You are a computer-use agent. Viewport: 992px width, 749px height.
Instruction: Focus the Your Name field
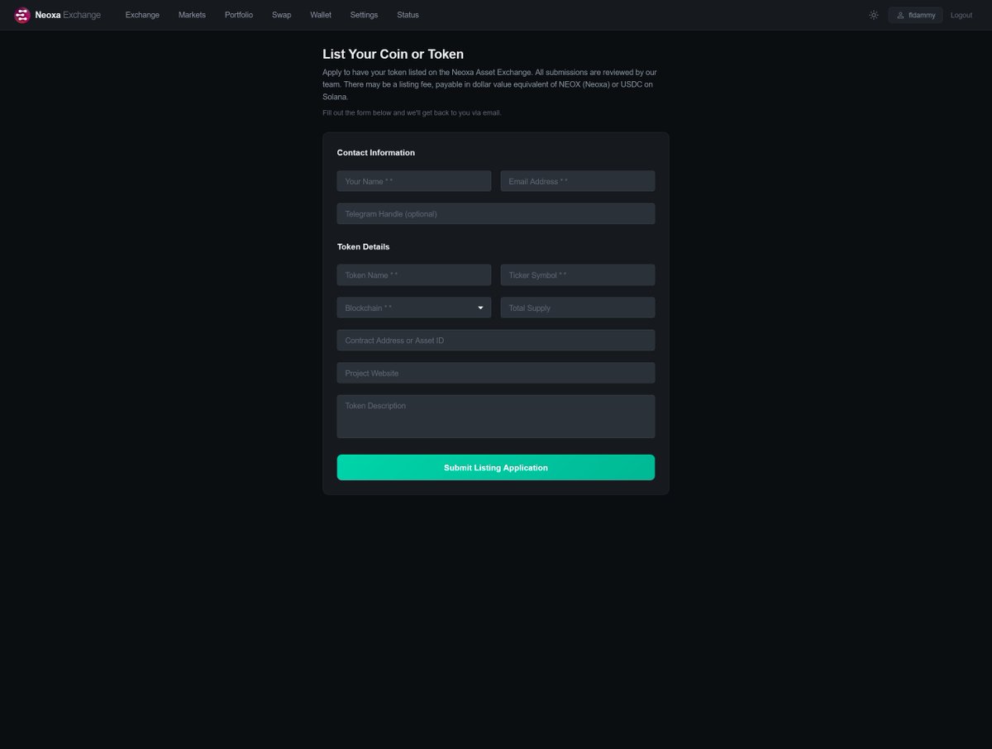click(x=414, y=181)
